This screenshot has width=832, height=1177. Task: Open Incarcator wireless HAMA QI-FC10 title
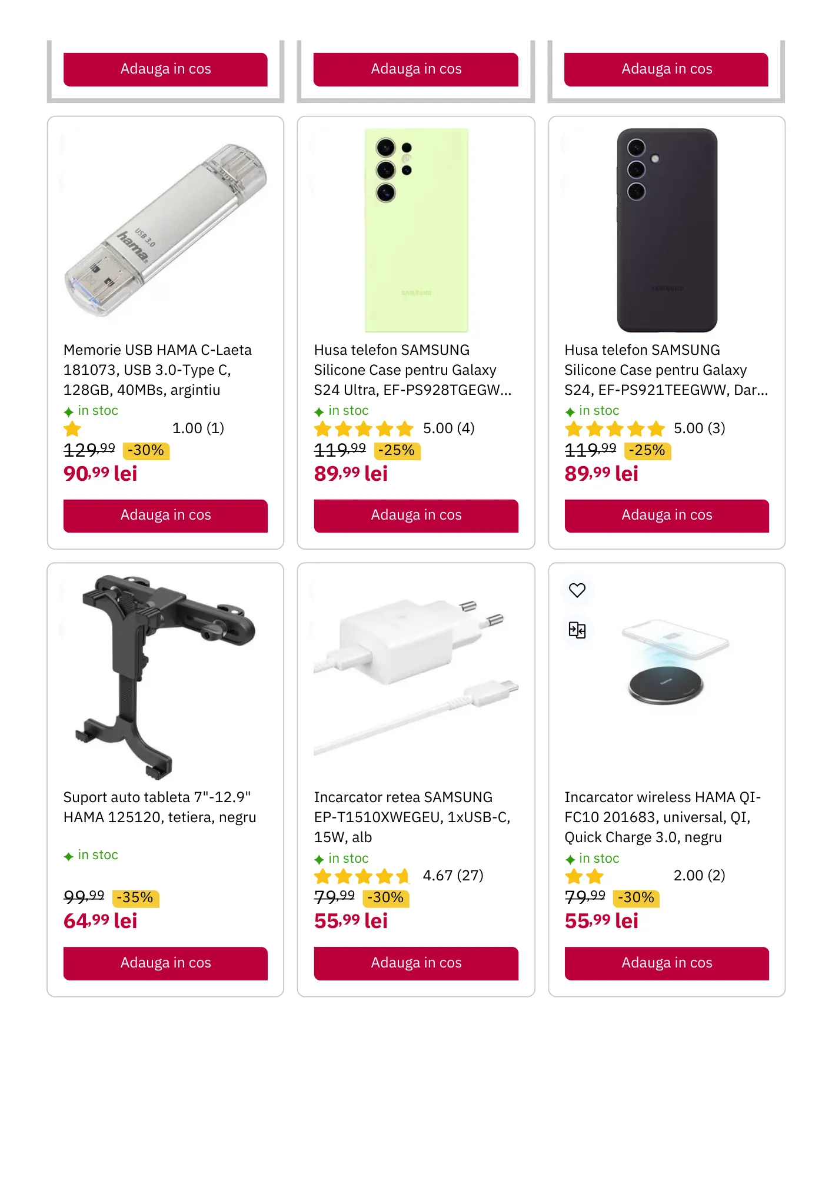coord(663,817)
